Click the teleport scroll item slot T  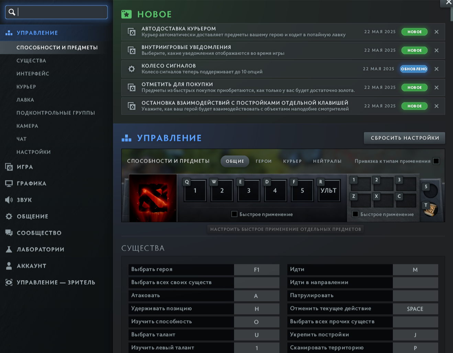click(431, 210)
